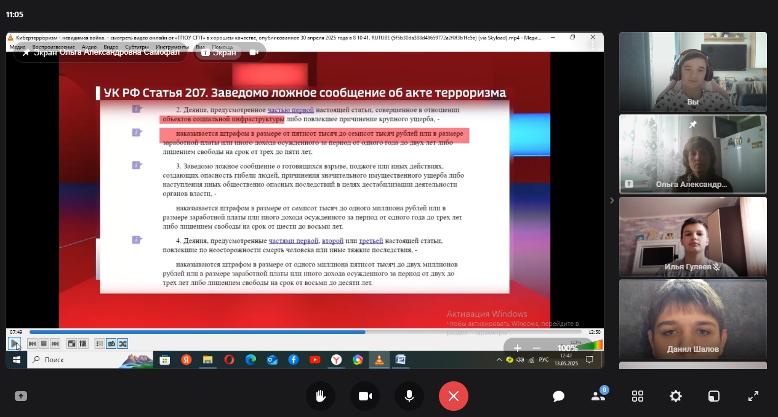This screenshot has width=778, height=417.
Task: Mute the microphone in the call toolbar
Action: coord(409,396)
